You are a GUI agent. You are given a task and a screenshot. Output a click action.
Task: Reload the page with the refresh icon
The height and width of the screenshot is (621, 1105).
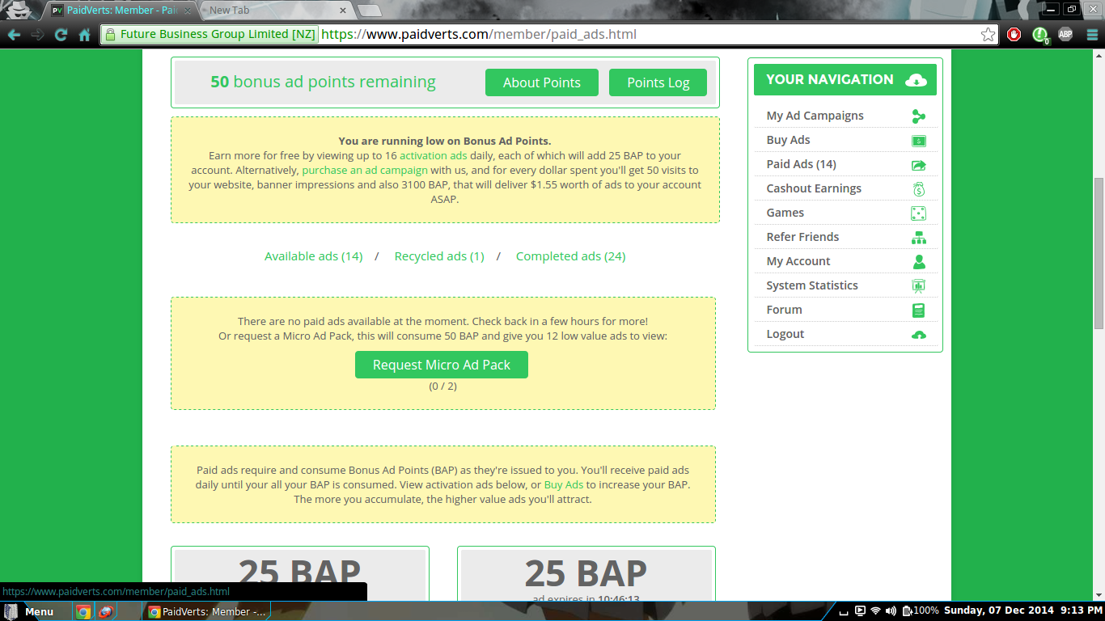pos(61,35)
